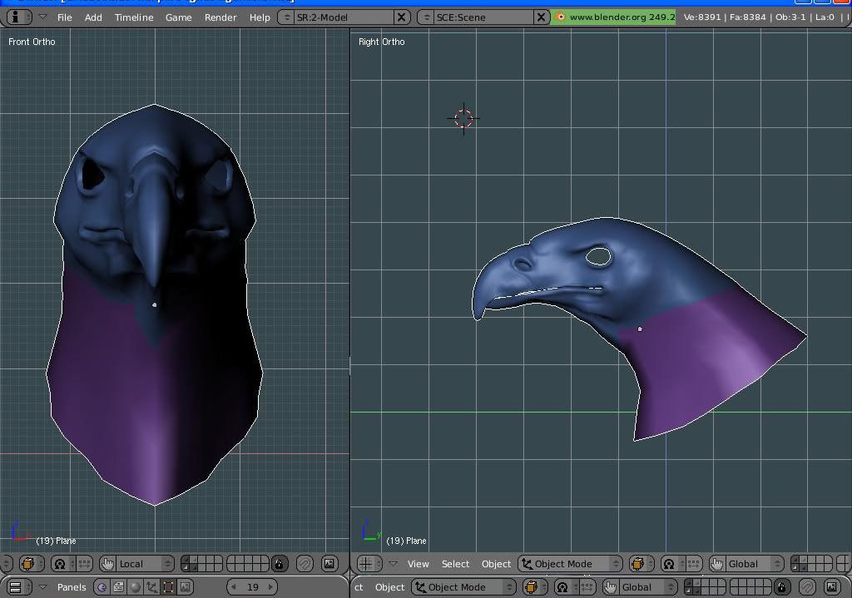Click render image icon in Front Ortho header

[329, 564]
